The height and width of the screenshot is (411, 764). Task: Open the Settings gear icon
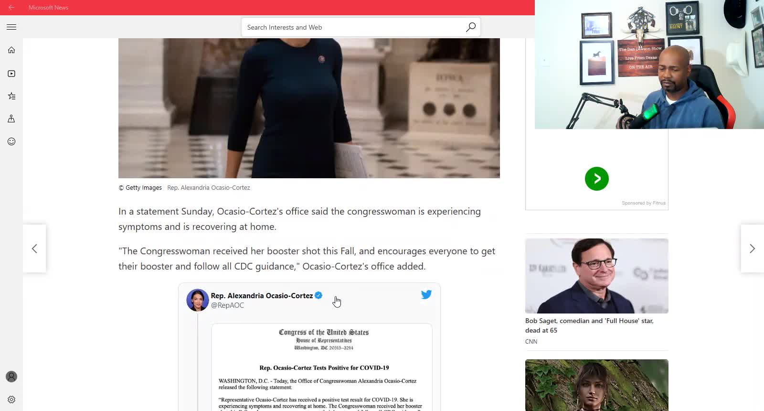(x=11, y=400)
